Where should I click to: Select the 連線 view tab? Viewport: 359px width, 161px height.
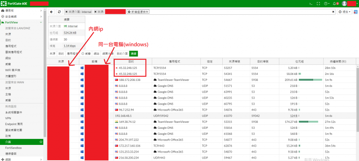(x=134, y=54)
